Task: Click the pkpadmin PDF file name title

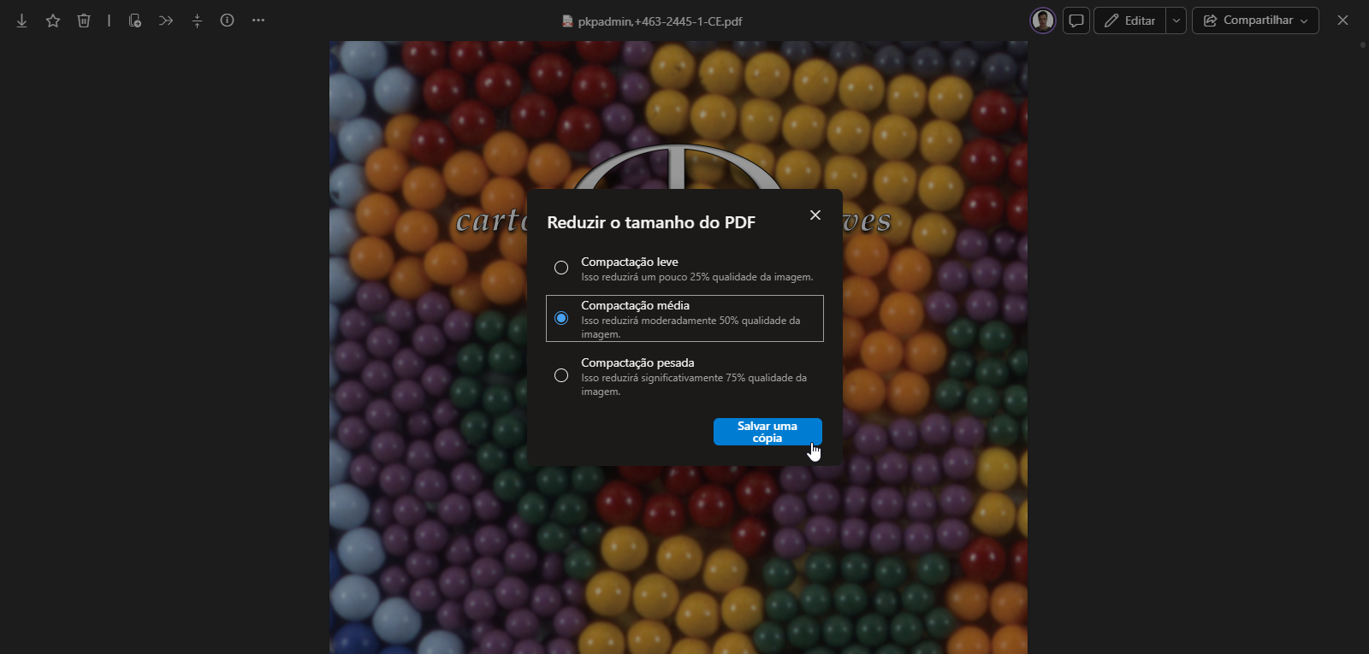Action: coord(659,21)
